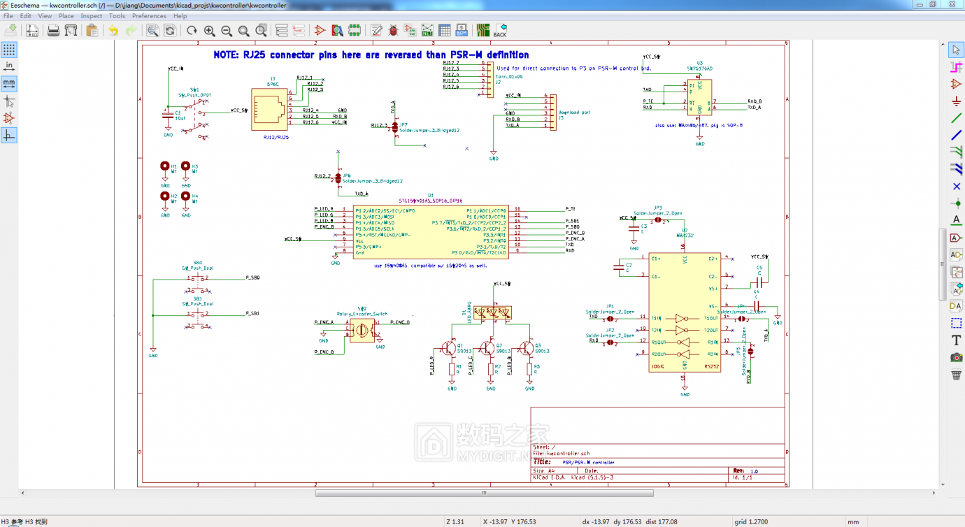
Task: Open the File menu
Action: point(8,15)
